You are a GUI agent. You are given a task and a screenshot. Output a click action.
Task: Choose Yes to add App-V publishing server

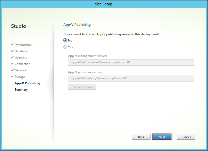pyautogui.click(x=65, y=47)
